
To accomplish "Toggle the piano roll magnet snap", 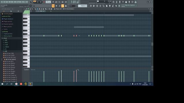I will coord(28,9).
